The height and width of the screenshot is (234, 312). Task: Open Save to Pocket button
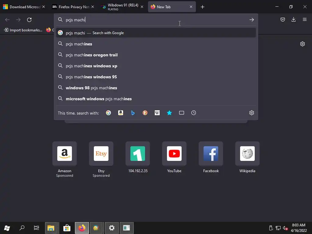tap(282, 19)
